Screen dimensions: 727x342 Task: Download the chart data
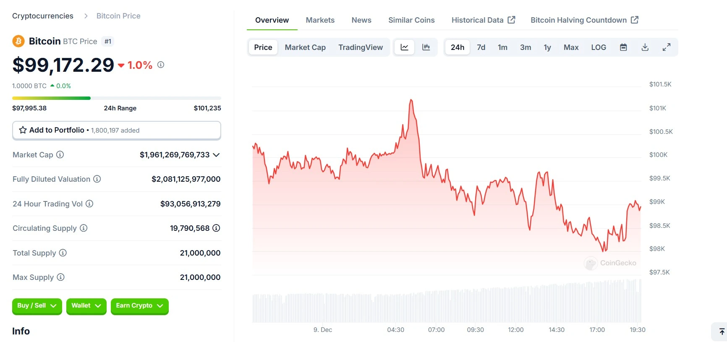[x=645, y=47]
